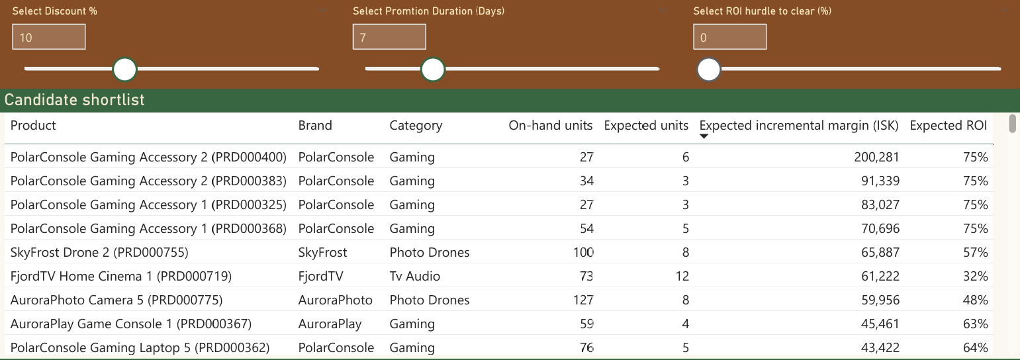
Task: Click the 32% Expected ROI cell
Action: 975,277
